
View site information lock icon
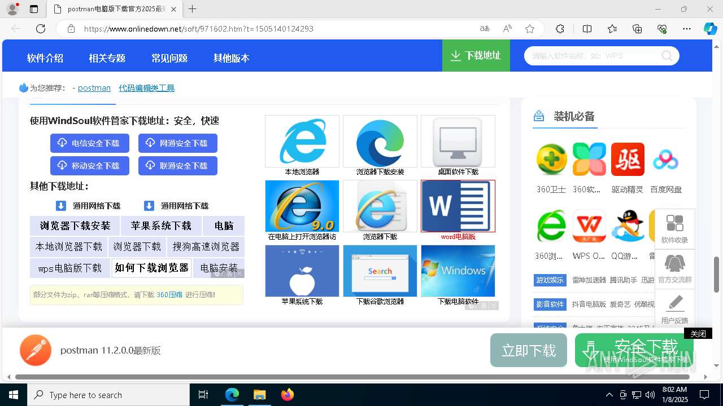[x=71, y=29]
